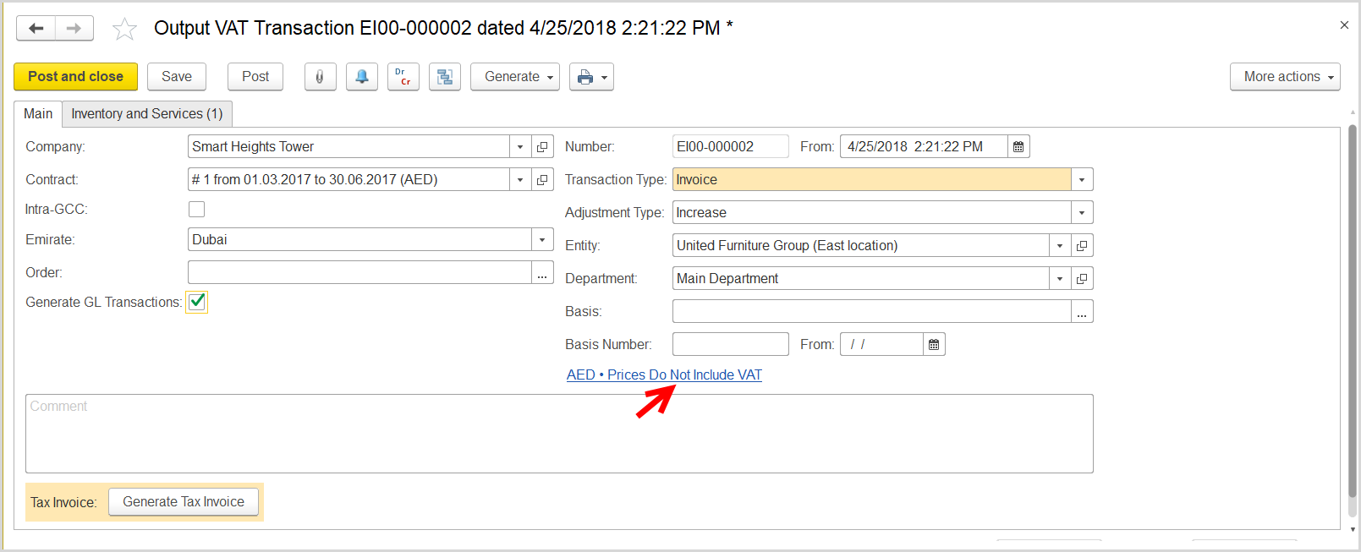
Task: Click the Contract field # 1 from 01.03.2017
Action: click(349, 180)
